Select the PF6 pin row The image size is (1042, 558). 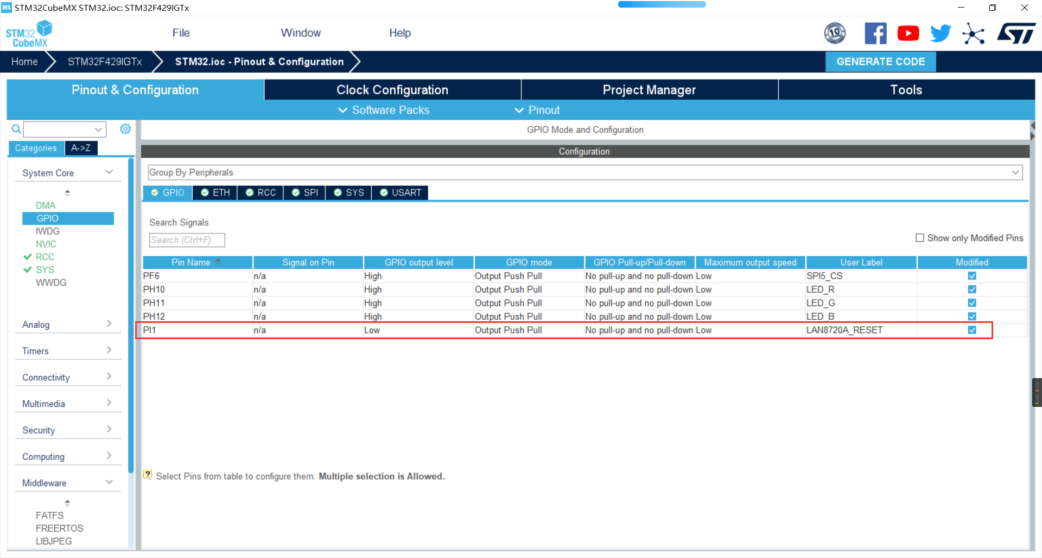584,276
